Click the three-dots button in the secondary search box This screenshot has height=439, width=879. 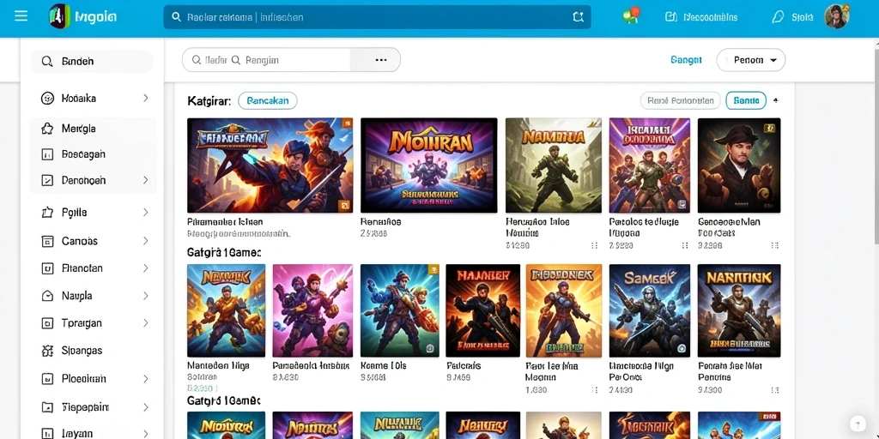tap(380, 60)
